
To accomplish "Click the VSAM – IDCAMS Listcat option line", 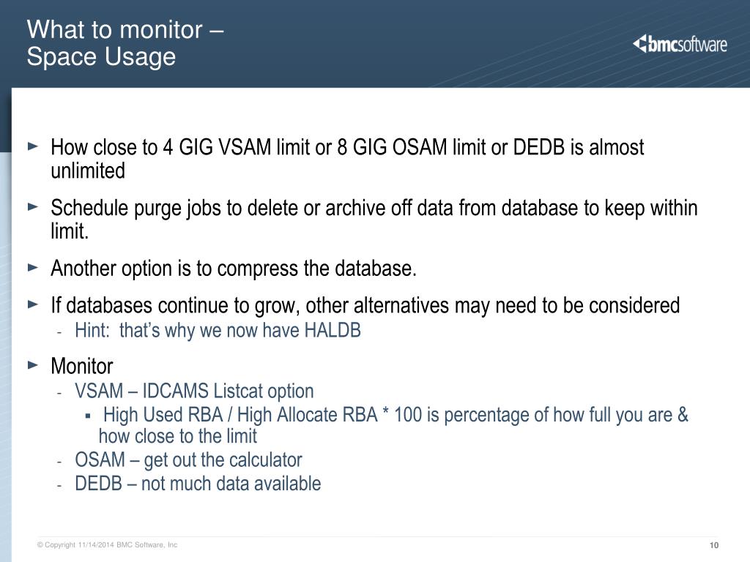I will (194, 391).
